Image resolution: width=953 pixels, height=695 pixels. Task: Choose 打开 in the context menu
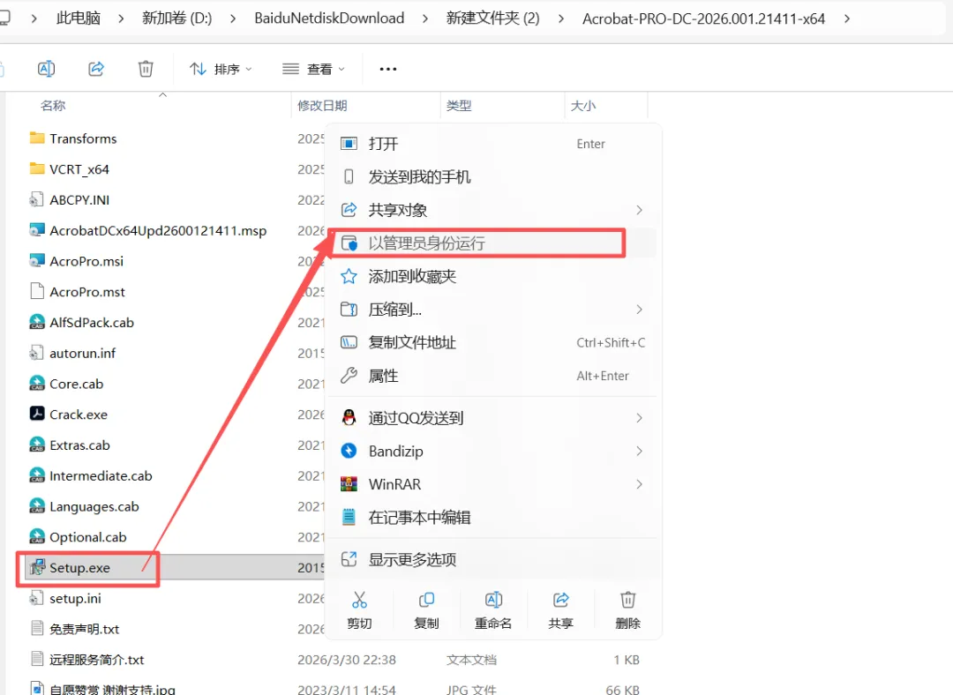coord(493,144)
